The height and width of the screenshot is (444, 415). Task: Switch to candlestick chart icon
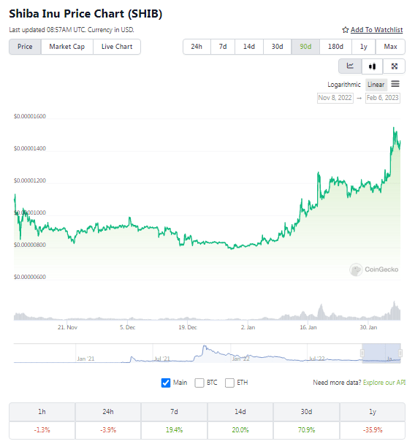(x=372, y=66)
